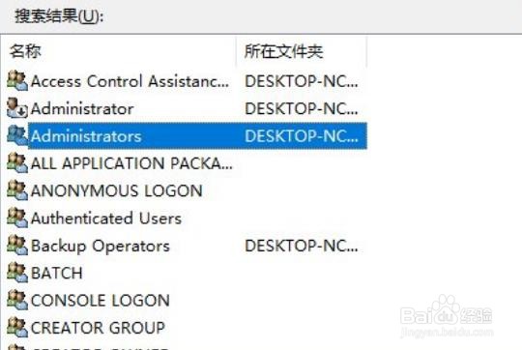Viewport: 522px width, 350px height.
Task: Sort results by the 所在文件夹 column header
Action: (302, 51)
